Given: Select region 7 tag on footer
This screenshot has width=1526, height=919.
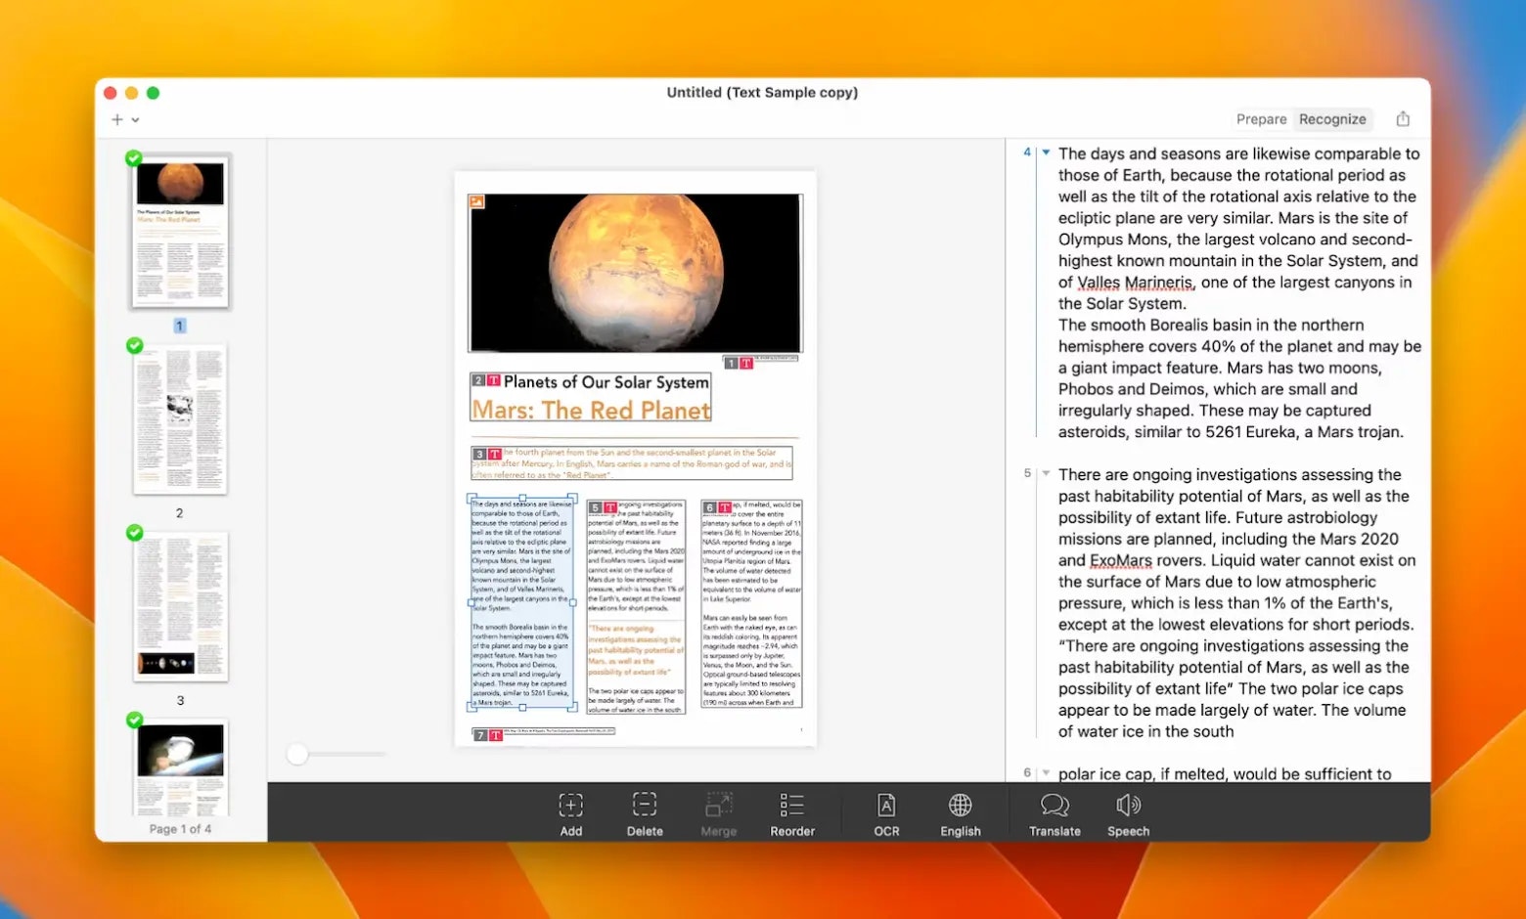Looking at the screenshot, I should pos(488,735).
